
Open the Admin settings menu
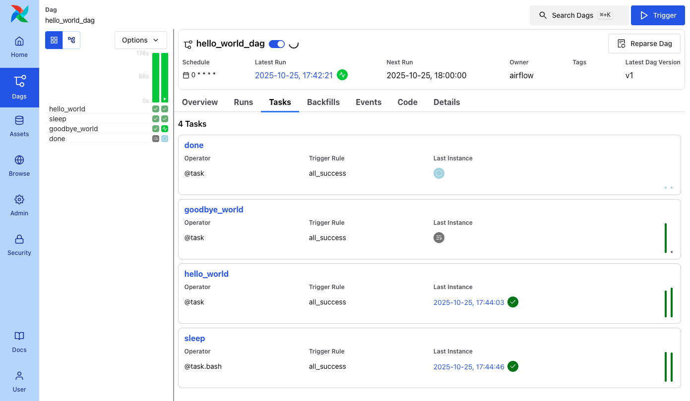click(19, 206)
